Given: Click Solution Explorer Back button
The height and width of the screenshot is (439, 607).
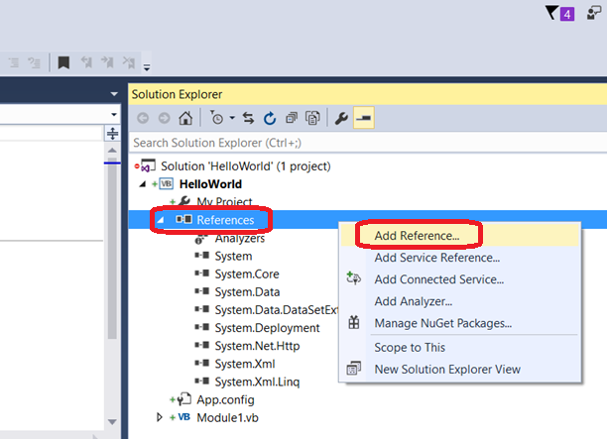Looking at the screenshot, I should [x=143, y=118].
